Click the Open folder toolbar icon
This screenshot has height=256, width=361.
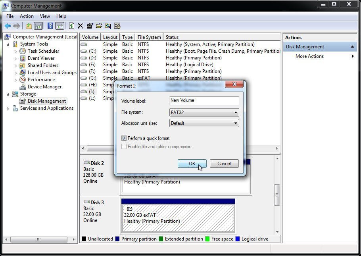pos(99,26)
